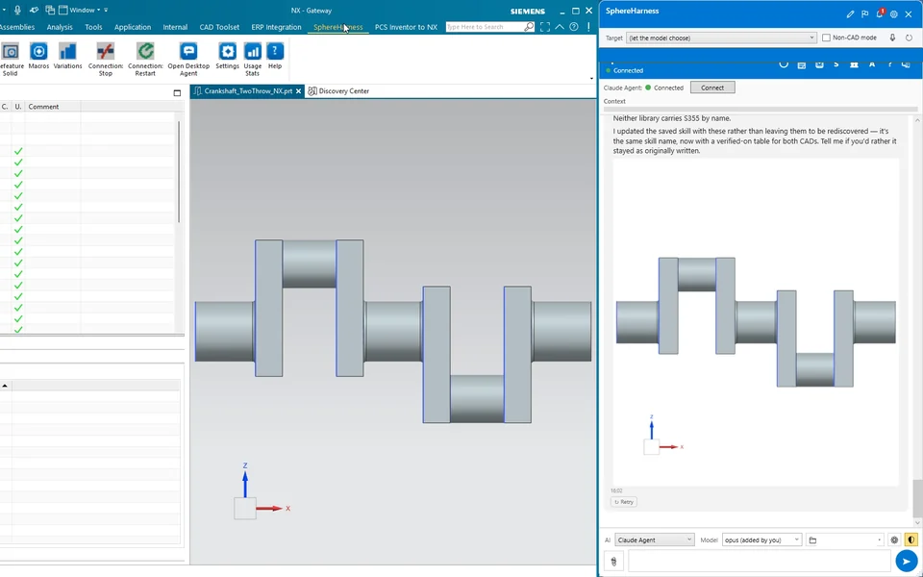923x577 pixels.
Task: Click the switch window icon in NX title bar
Action: tap(50, 10)
